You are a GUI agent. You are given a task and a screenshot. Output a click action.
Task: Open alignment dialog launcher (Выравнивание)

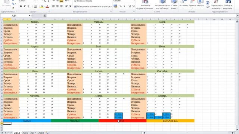click(111, 12)
